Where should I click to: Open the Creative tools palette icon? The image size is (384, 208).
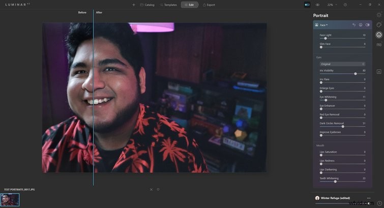[x=379, y=25]
